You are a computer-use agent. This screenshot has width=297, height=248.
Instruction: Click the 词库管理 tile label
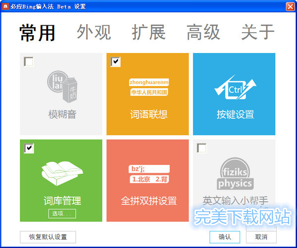[x=62, y=200]
